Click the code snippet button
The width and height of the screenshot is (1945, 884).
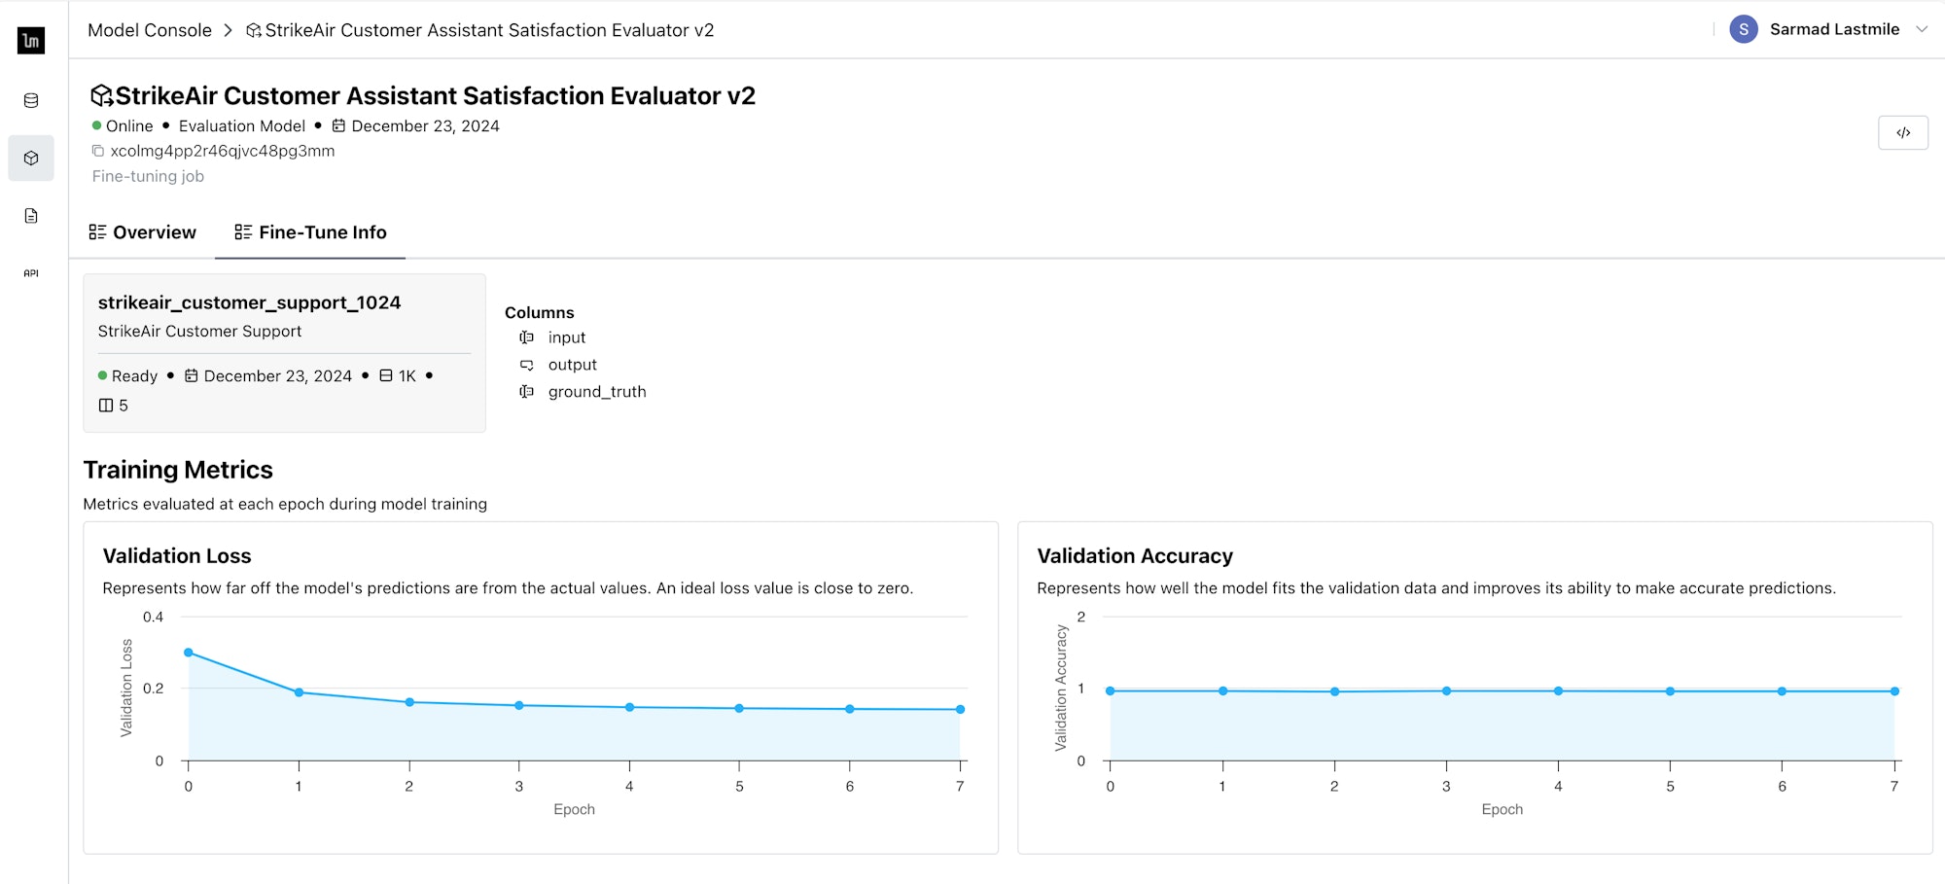[x=1903, y=132]
